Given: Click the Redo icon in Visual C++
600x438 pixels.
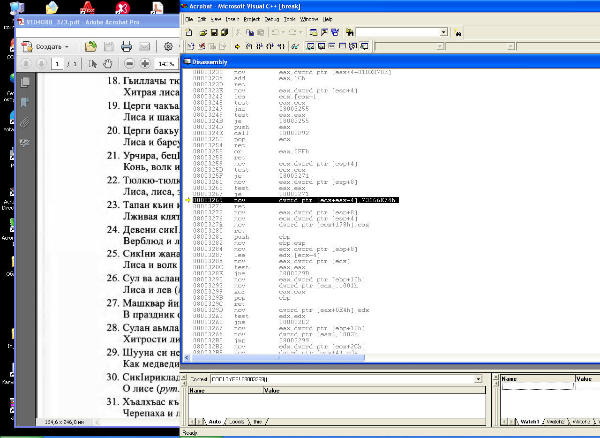Looking at the screenshot, I should (292, 32).
